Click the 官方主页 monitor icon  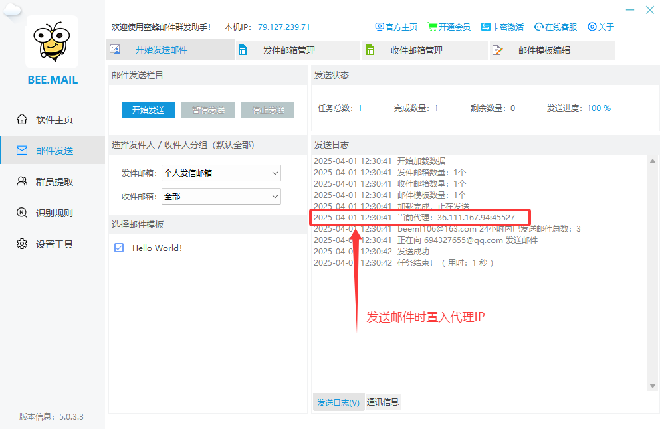click(x=380, y=27)
